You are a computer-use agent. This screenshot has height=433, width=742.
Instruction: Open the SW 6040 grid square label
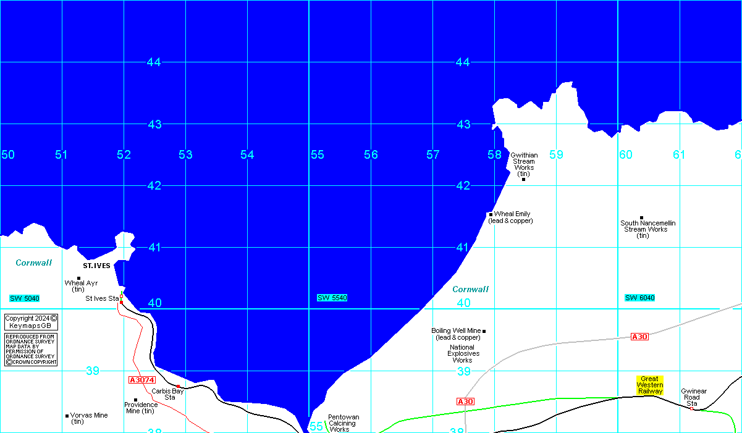[639, 298]
